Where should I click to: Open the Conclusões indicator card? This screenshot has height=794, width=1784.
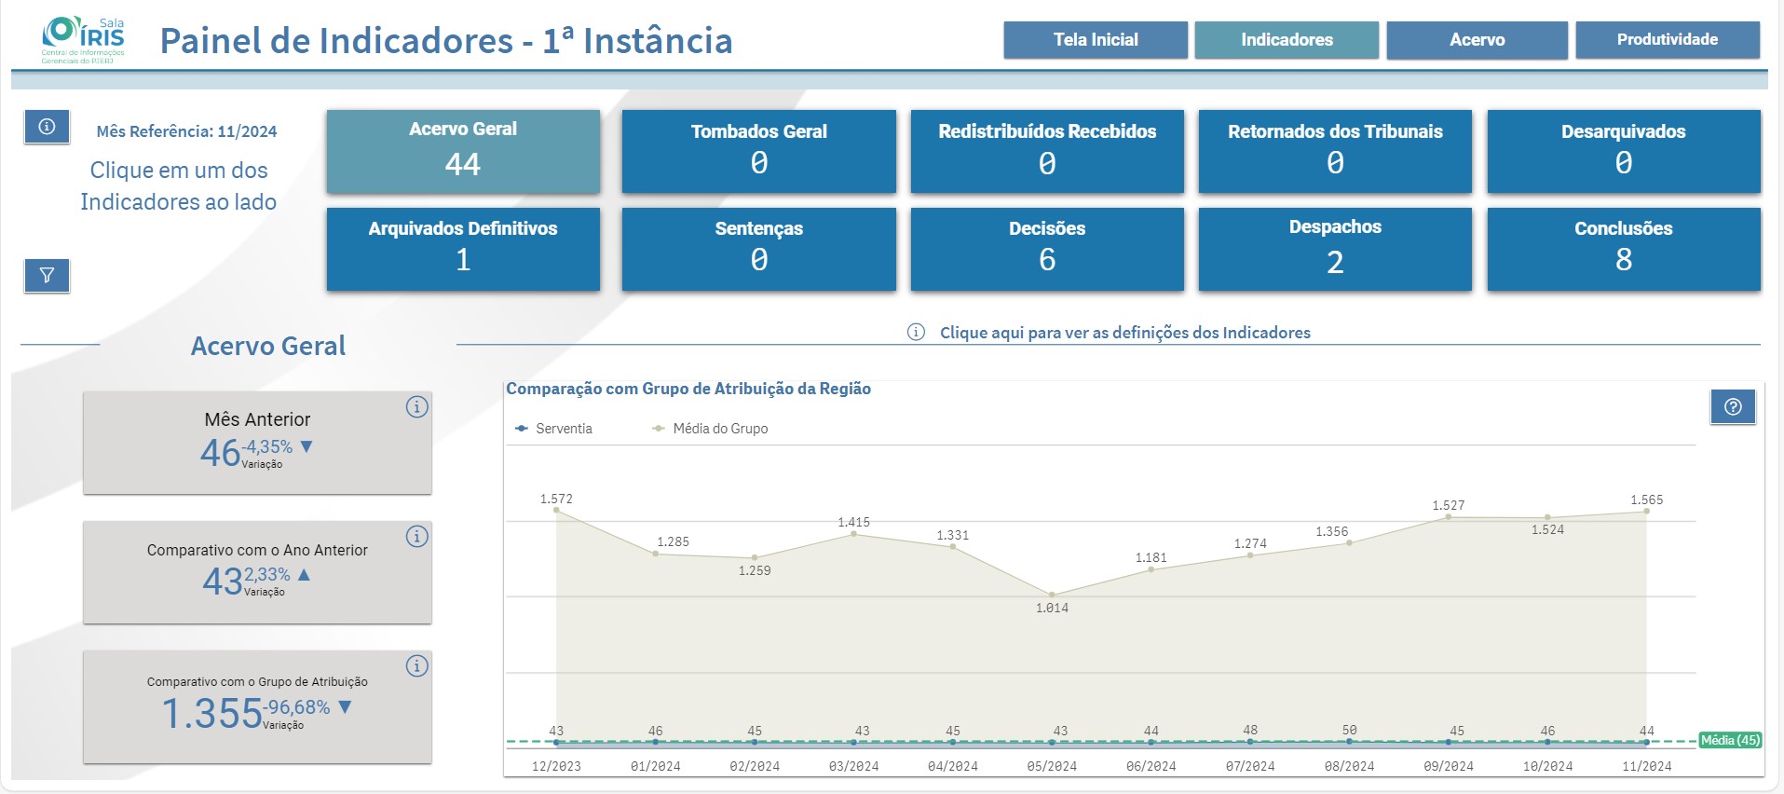[1623, 249]
